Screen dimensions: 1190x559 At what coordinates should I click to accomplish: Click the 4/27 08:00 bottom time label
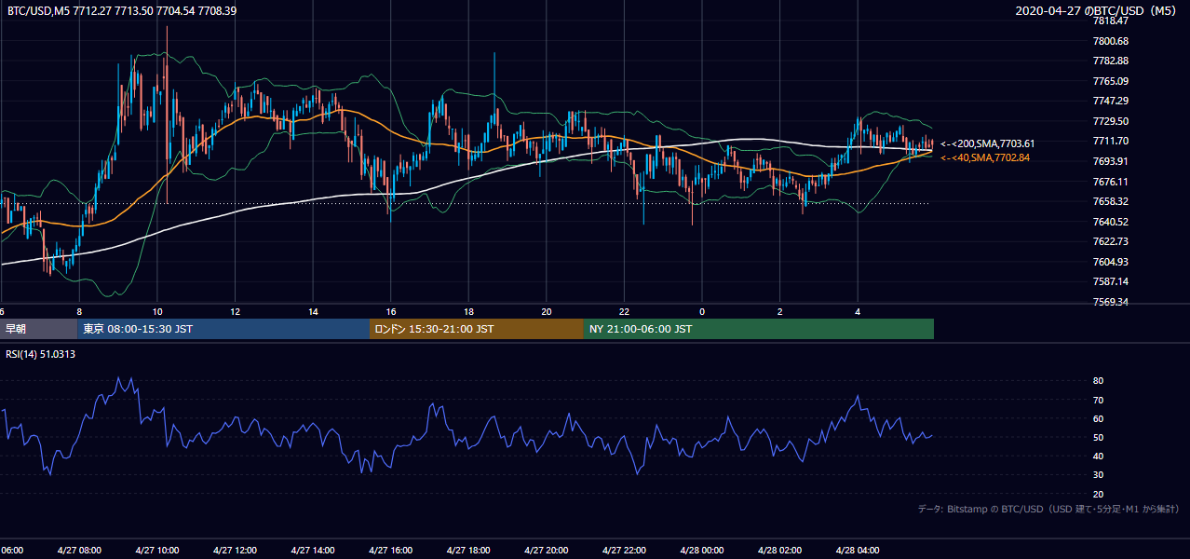[x=79, y=551]
